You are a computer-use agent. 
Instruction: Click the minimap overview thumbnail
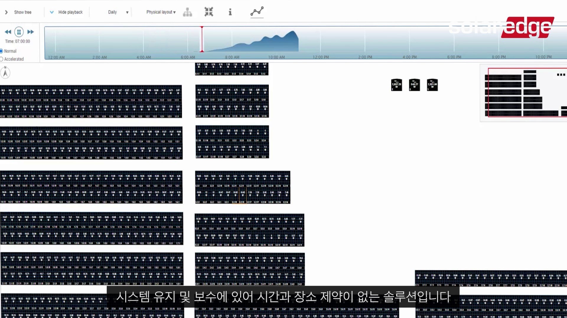524,93
